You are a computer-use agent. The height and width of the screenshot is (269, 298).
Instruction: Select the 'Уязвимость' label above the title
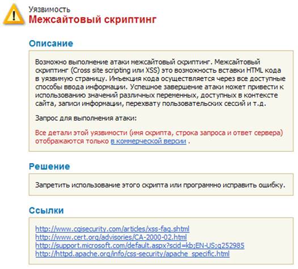[x=49, y=9]
